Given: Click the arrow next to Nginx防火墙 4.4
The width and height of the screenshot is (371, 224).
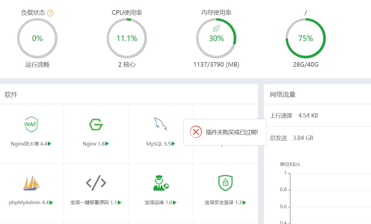Looking at the screenshot, I should pos(49,144).
